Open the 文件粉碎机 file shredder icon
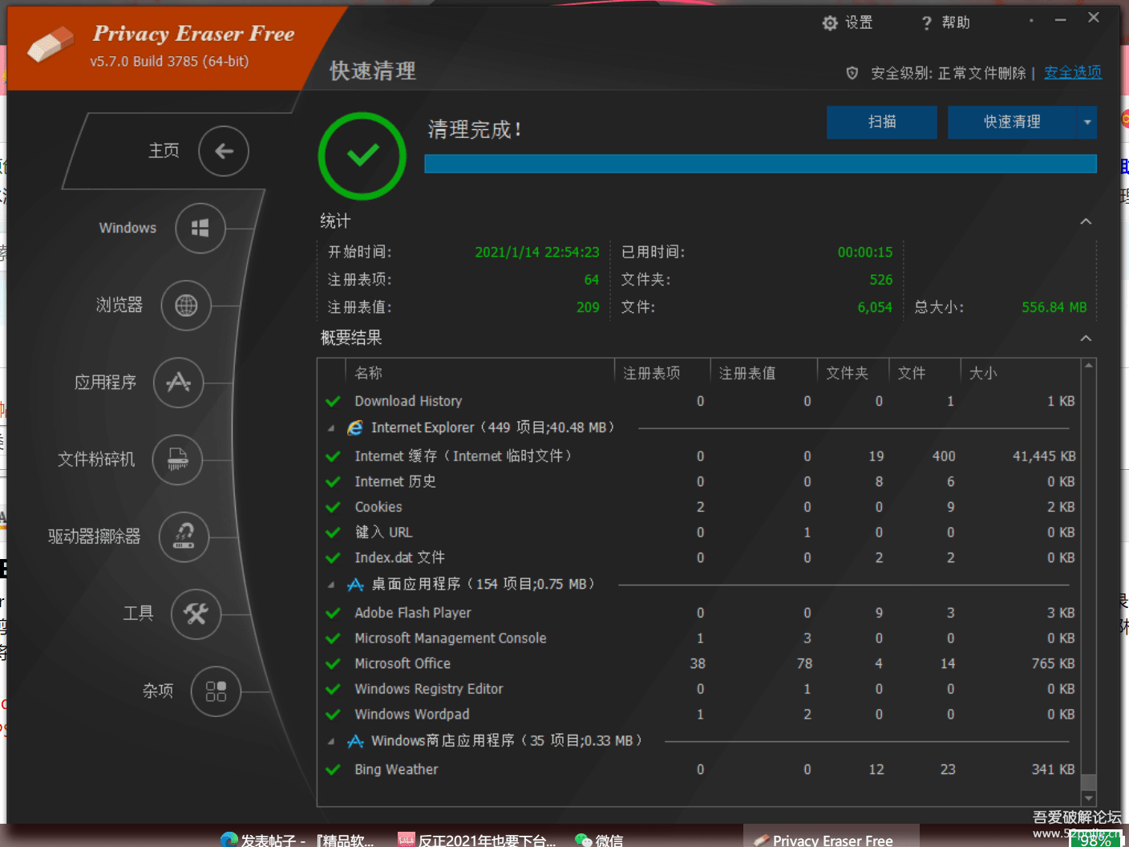Image resolution: width=1129 pixels, height=847 pixels. (177, 460)
